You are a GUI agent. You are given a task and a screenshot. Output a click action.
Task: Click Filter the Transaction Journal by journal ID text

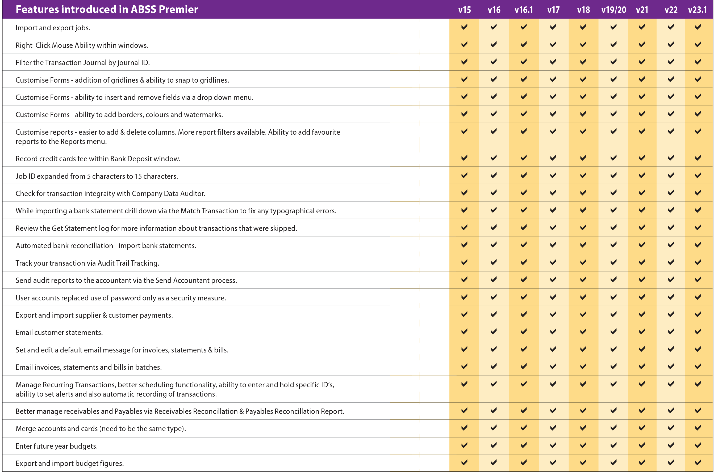(83, 63)
